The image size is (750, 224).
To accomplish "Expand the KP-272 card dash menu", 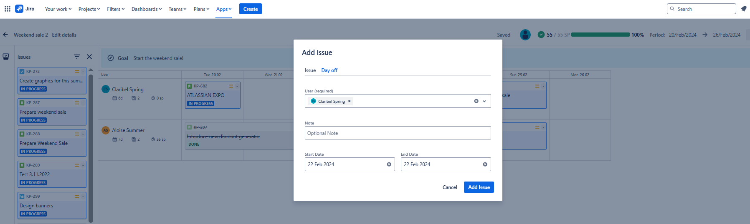I will click(83, 72).
